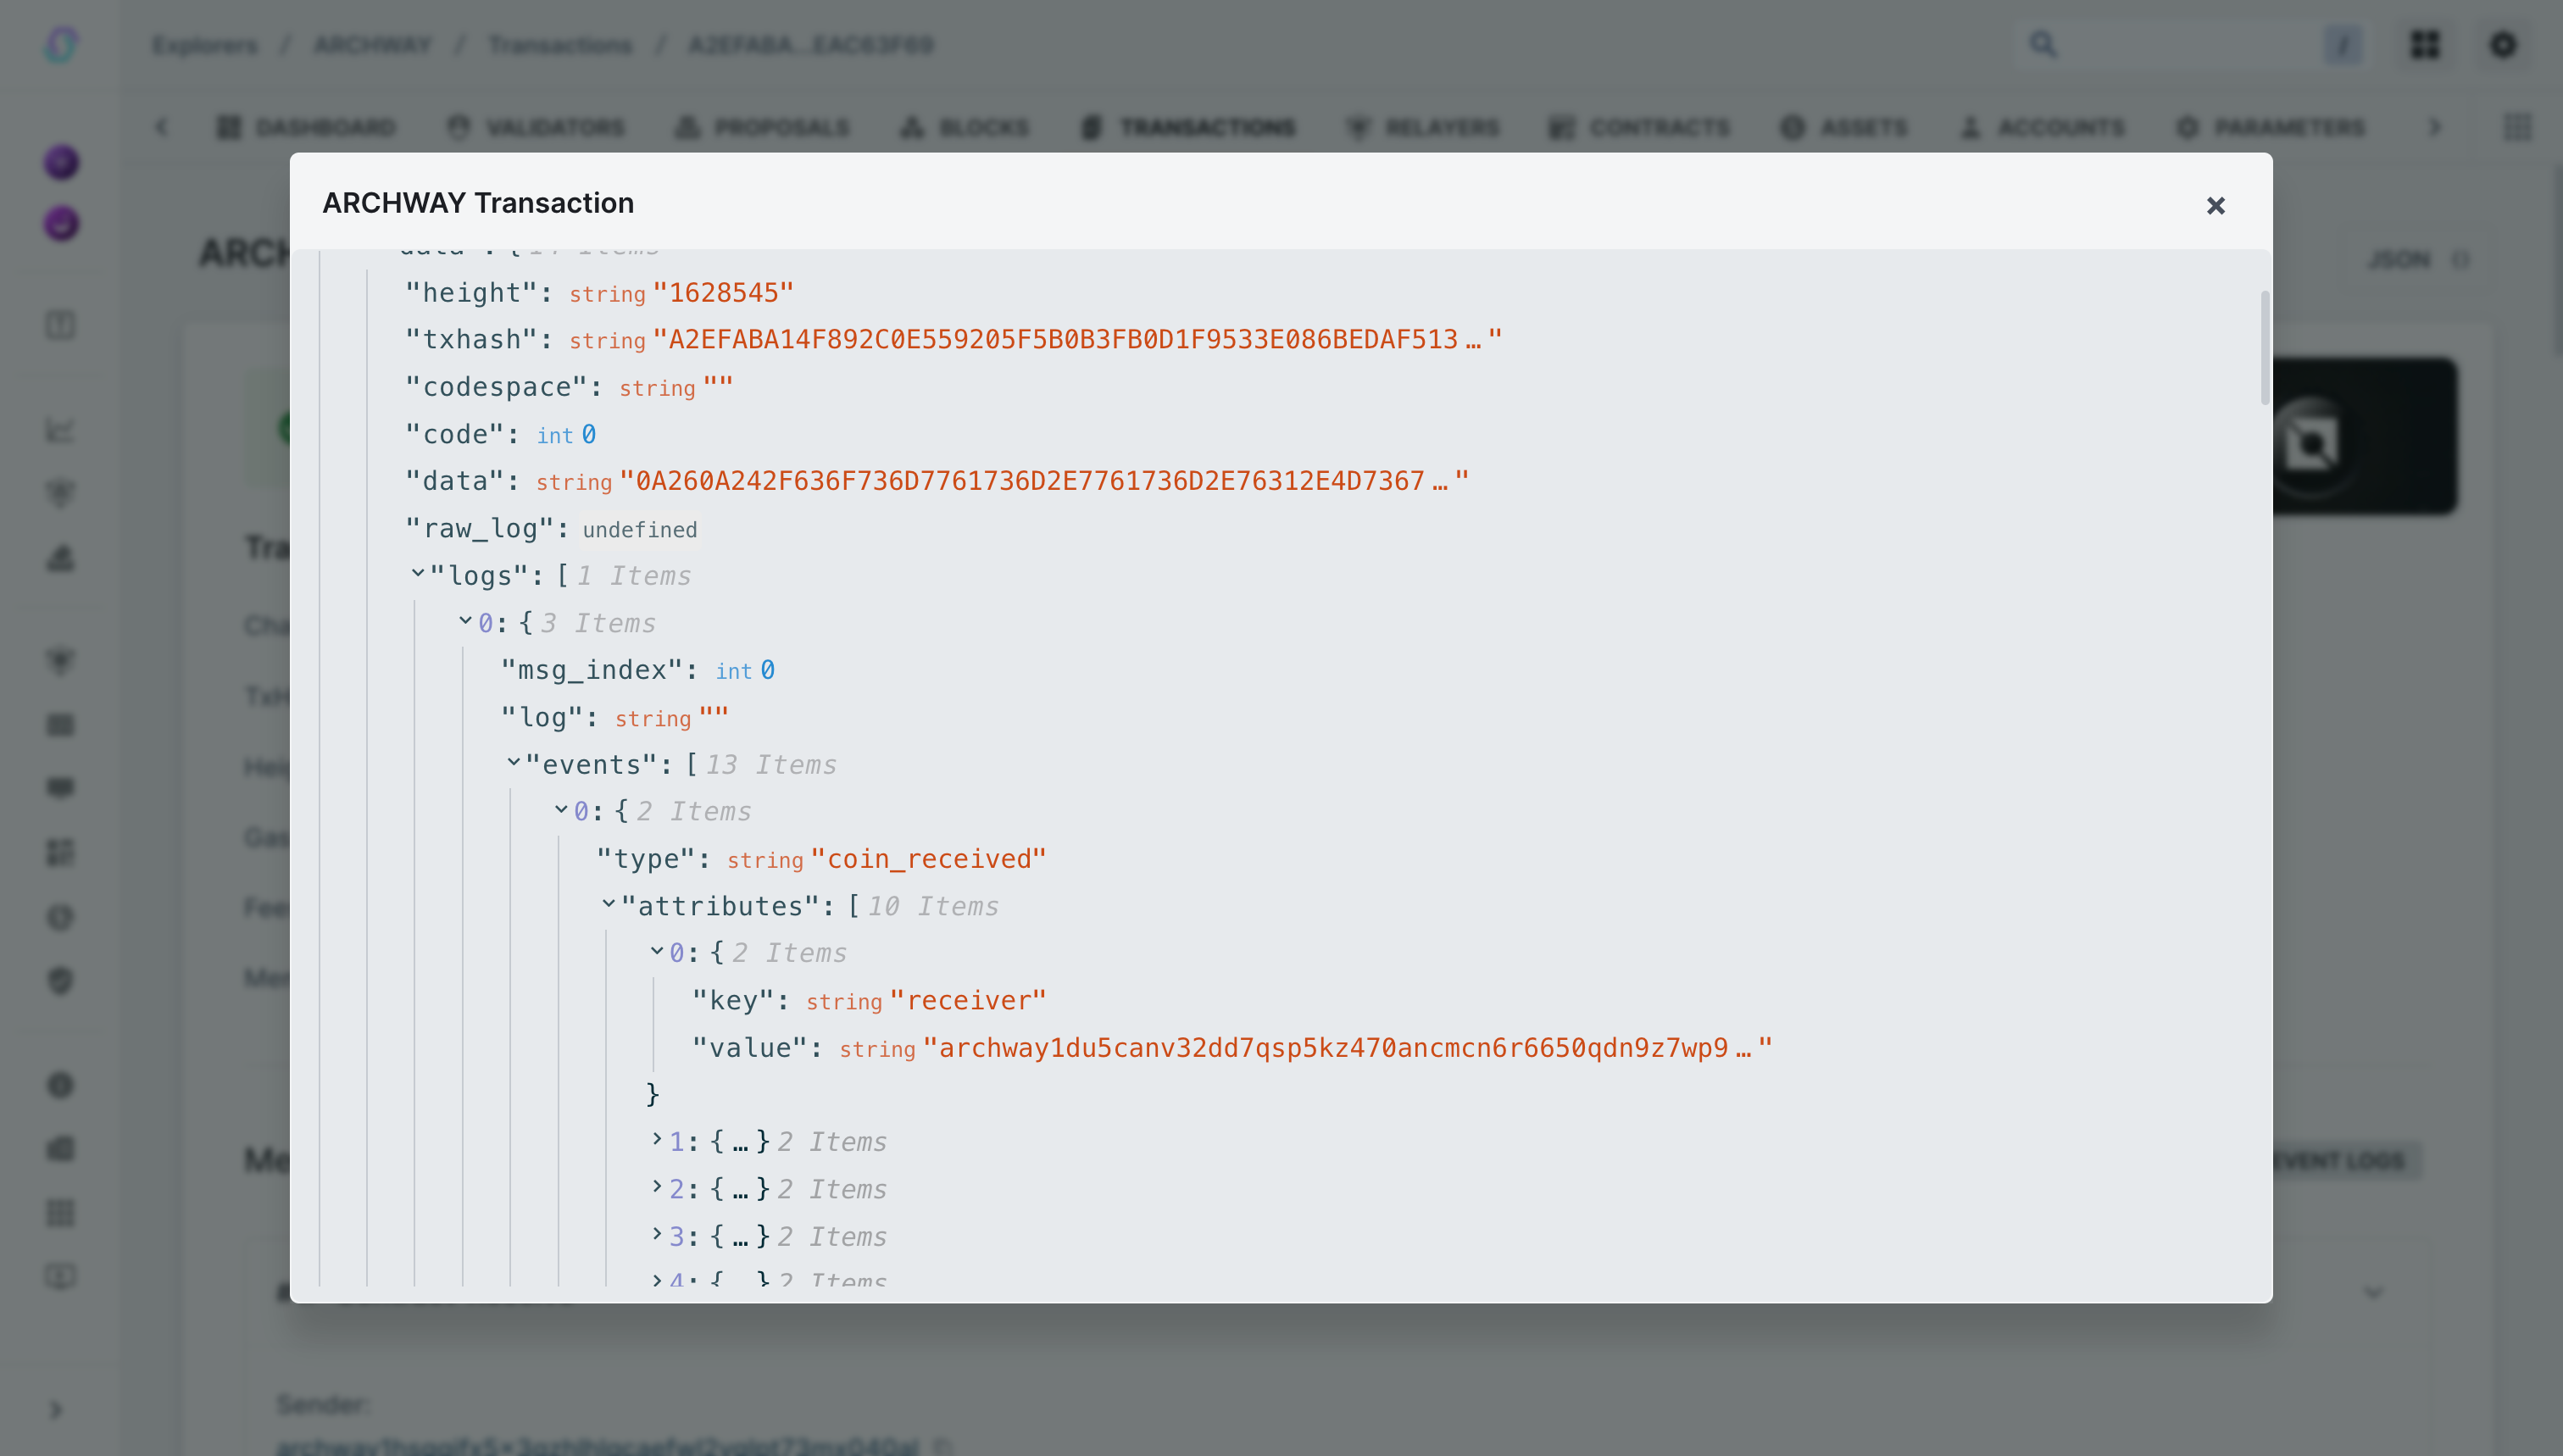Image resolution: width=2563 pixels, height=1456 pixels.
Task: Collapse logs item 0 object
Action: (x=466, y=621)
